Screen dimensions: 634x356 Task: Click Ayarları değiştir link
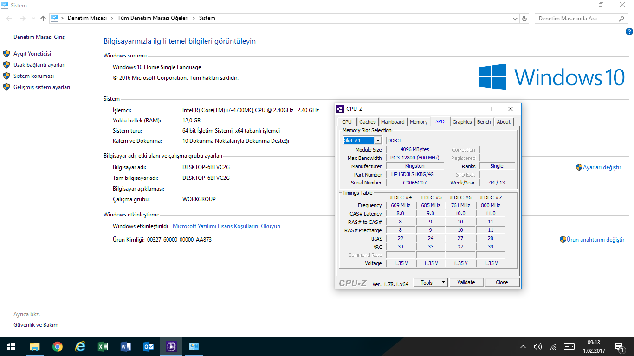point(602,167)
